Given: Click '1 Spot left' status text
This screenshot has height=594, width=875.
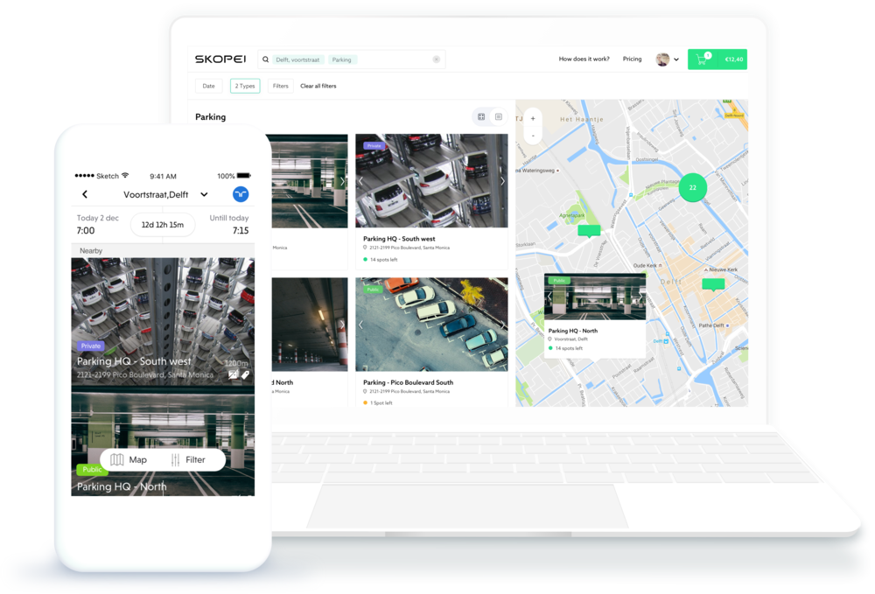Looking at the screenshot, I should 381,402.
